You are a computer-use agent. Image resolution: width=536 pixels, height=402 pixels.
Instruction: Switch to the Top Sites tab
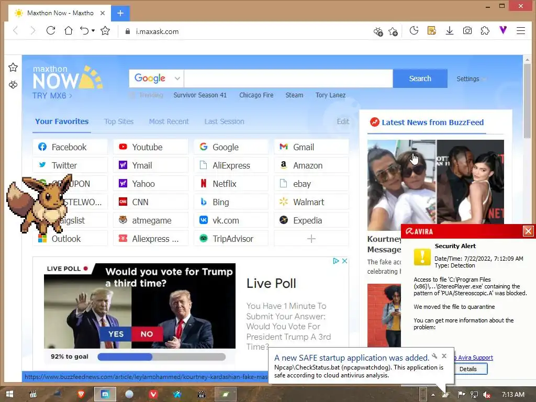[119, 121]
